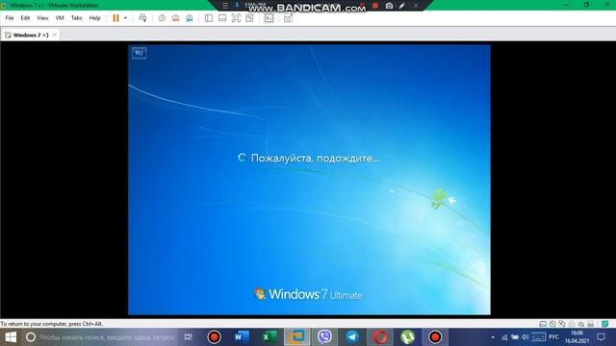Revert VM to previous snapshot

tap(175, 18)
